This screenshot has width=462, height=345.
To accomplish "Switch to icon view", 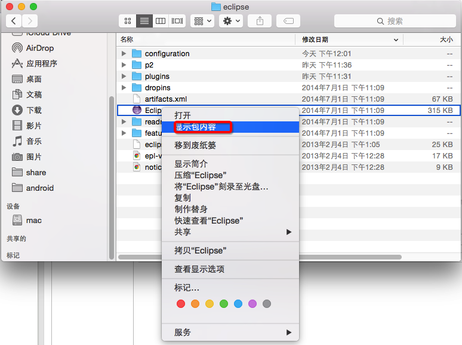I will tap(128, 21).
